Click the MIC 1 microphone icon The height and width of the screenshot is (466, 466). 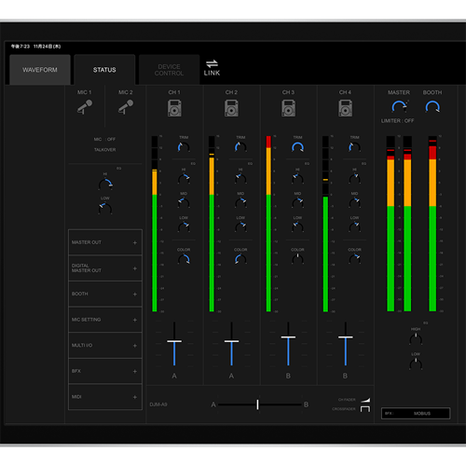point(85,107)
